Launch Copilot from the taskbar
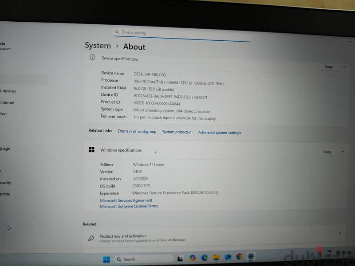The height and width of the screenshot is (266, 355). (x=193, y=258)
